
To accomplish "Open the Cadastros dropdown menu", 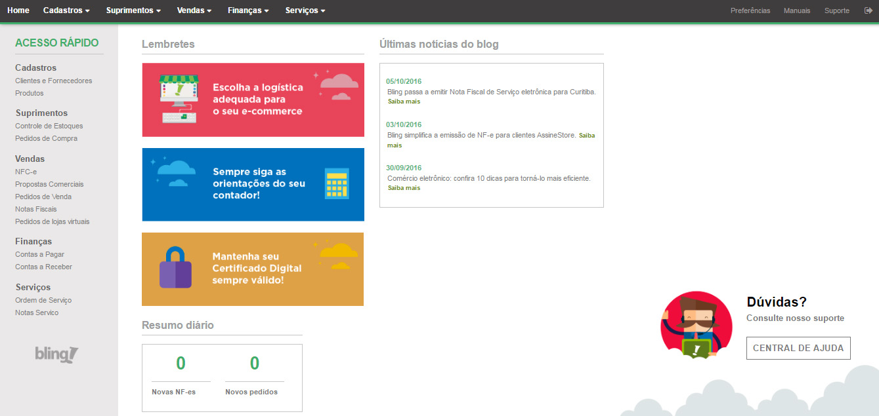I will 66,10.
